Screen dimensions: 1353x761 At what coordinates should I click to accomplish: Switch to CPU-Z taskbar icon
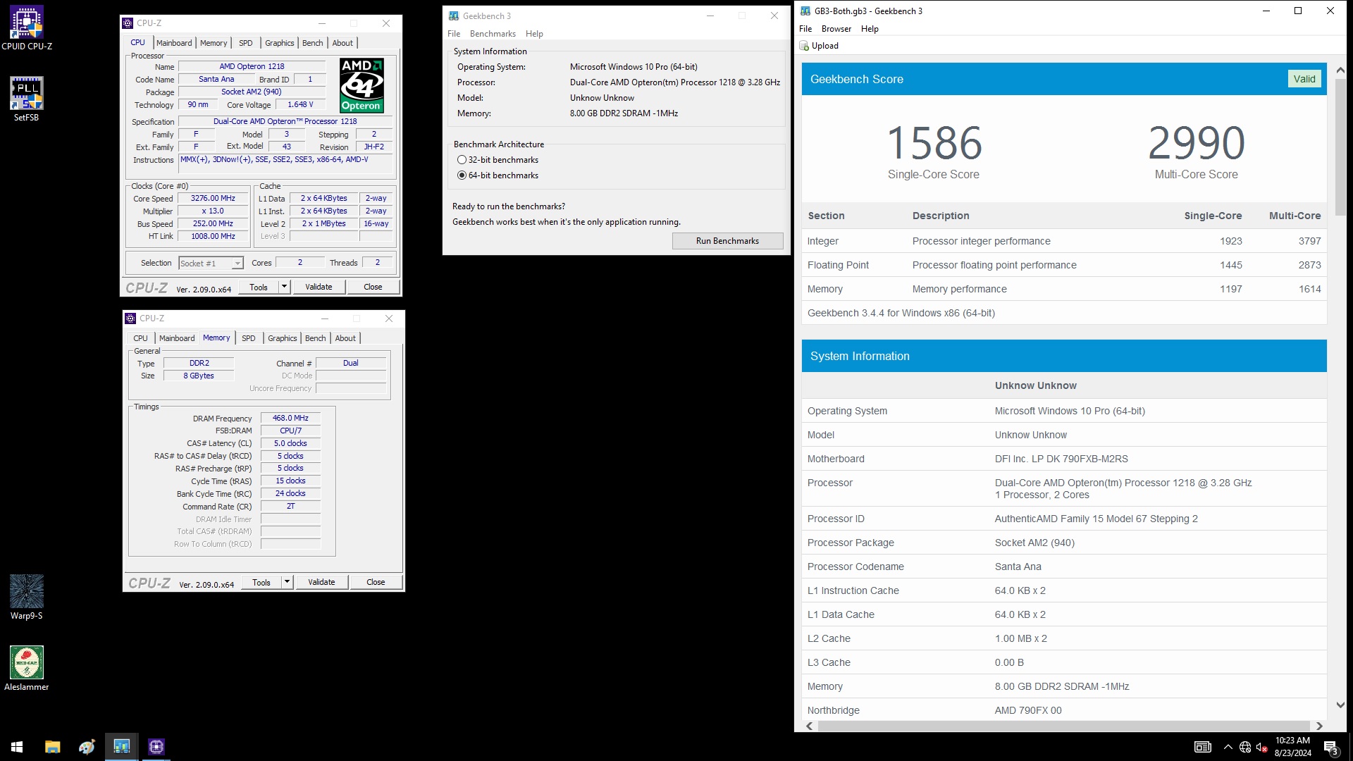coord(156,747)
